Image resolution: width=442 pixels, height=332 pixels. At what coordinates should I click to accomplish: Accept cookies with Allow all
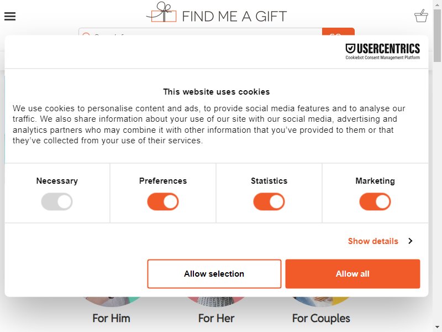click(x=352, y=274)
